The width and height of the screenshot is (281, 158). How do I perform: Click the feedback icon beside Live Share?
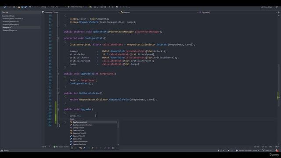click(277, 7)
